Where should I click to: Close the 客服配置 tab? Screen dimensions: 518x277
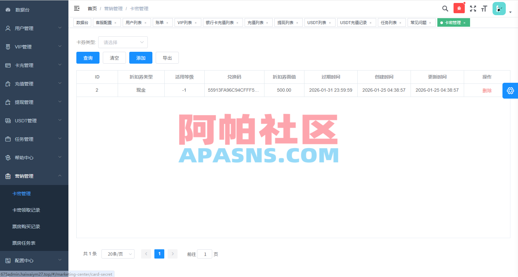pos(115,23)
